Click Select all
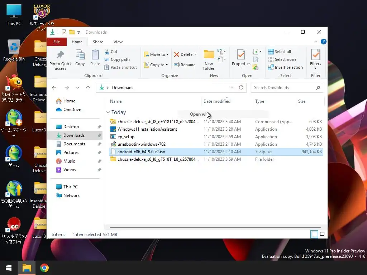367x275 pixels. (x=280, y=52)
